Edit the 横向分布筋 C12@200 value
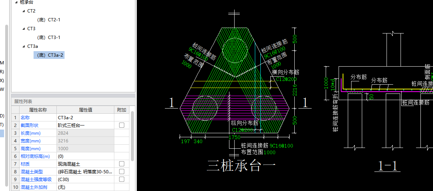The image size is (433, 191). coord(286,79)
